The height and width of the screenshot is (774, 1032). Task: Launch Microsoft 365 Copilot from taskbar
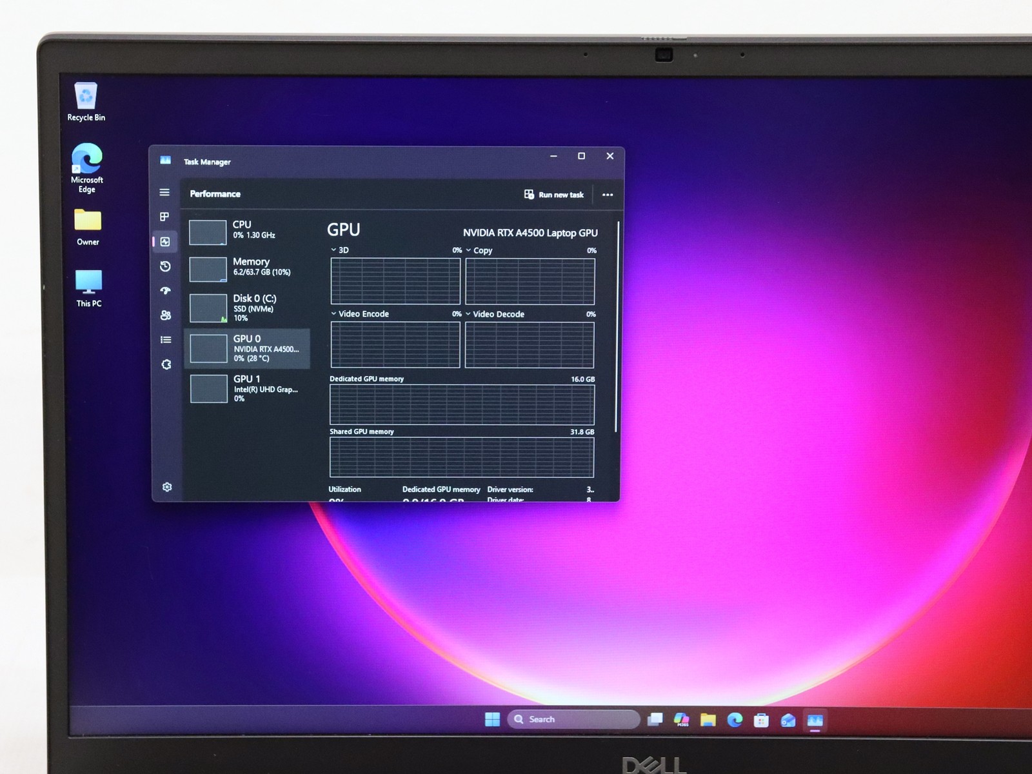[681, 719]
